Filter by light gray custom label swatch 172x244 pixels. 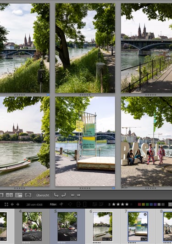point(159,204)
